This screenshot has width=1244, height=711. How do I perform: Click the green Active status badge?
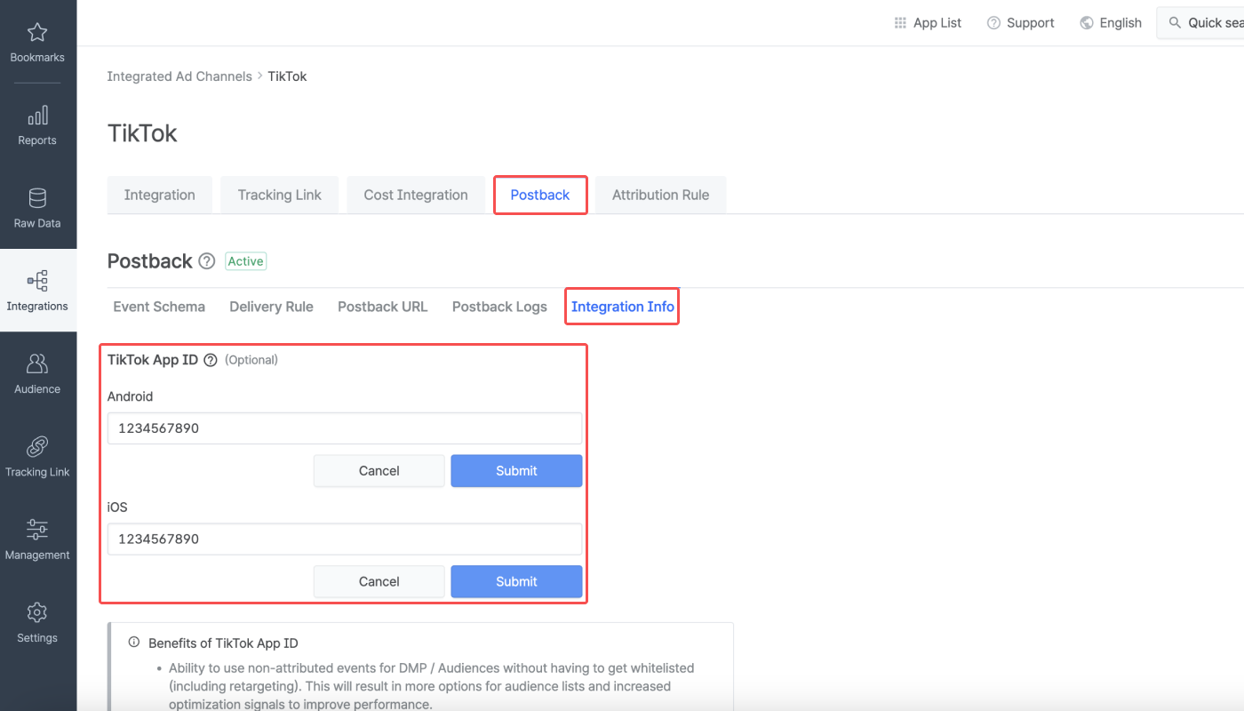[x=245, y=261]
